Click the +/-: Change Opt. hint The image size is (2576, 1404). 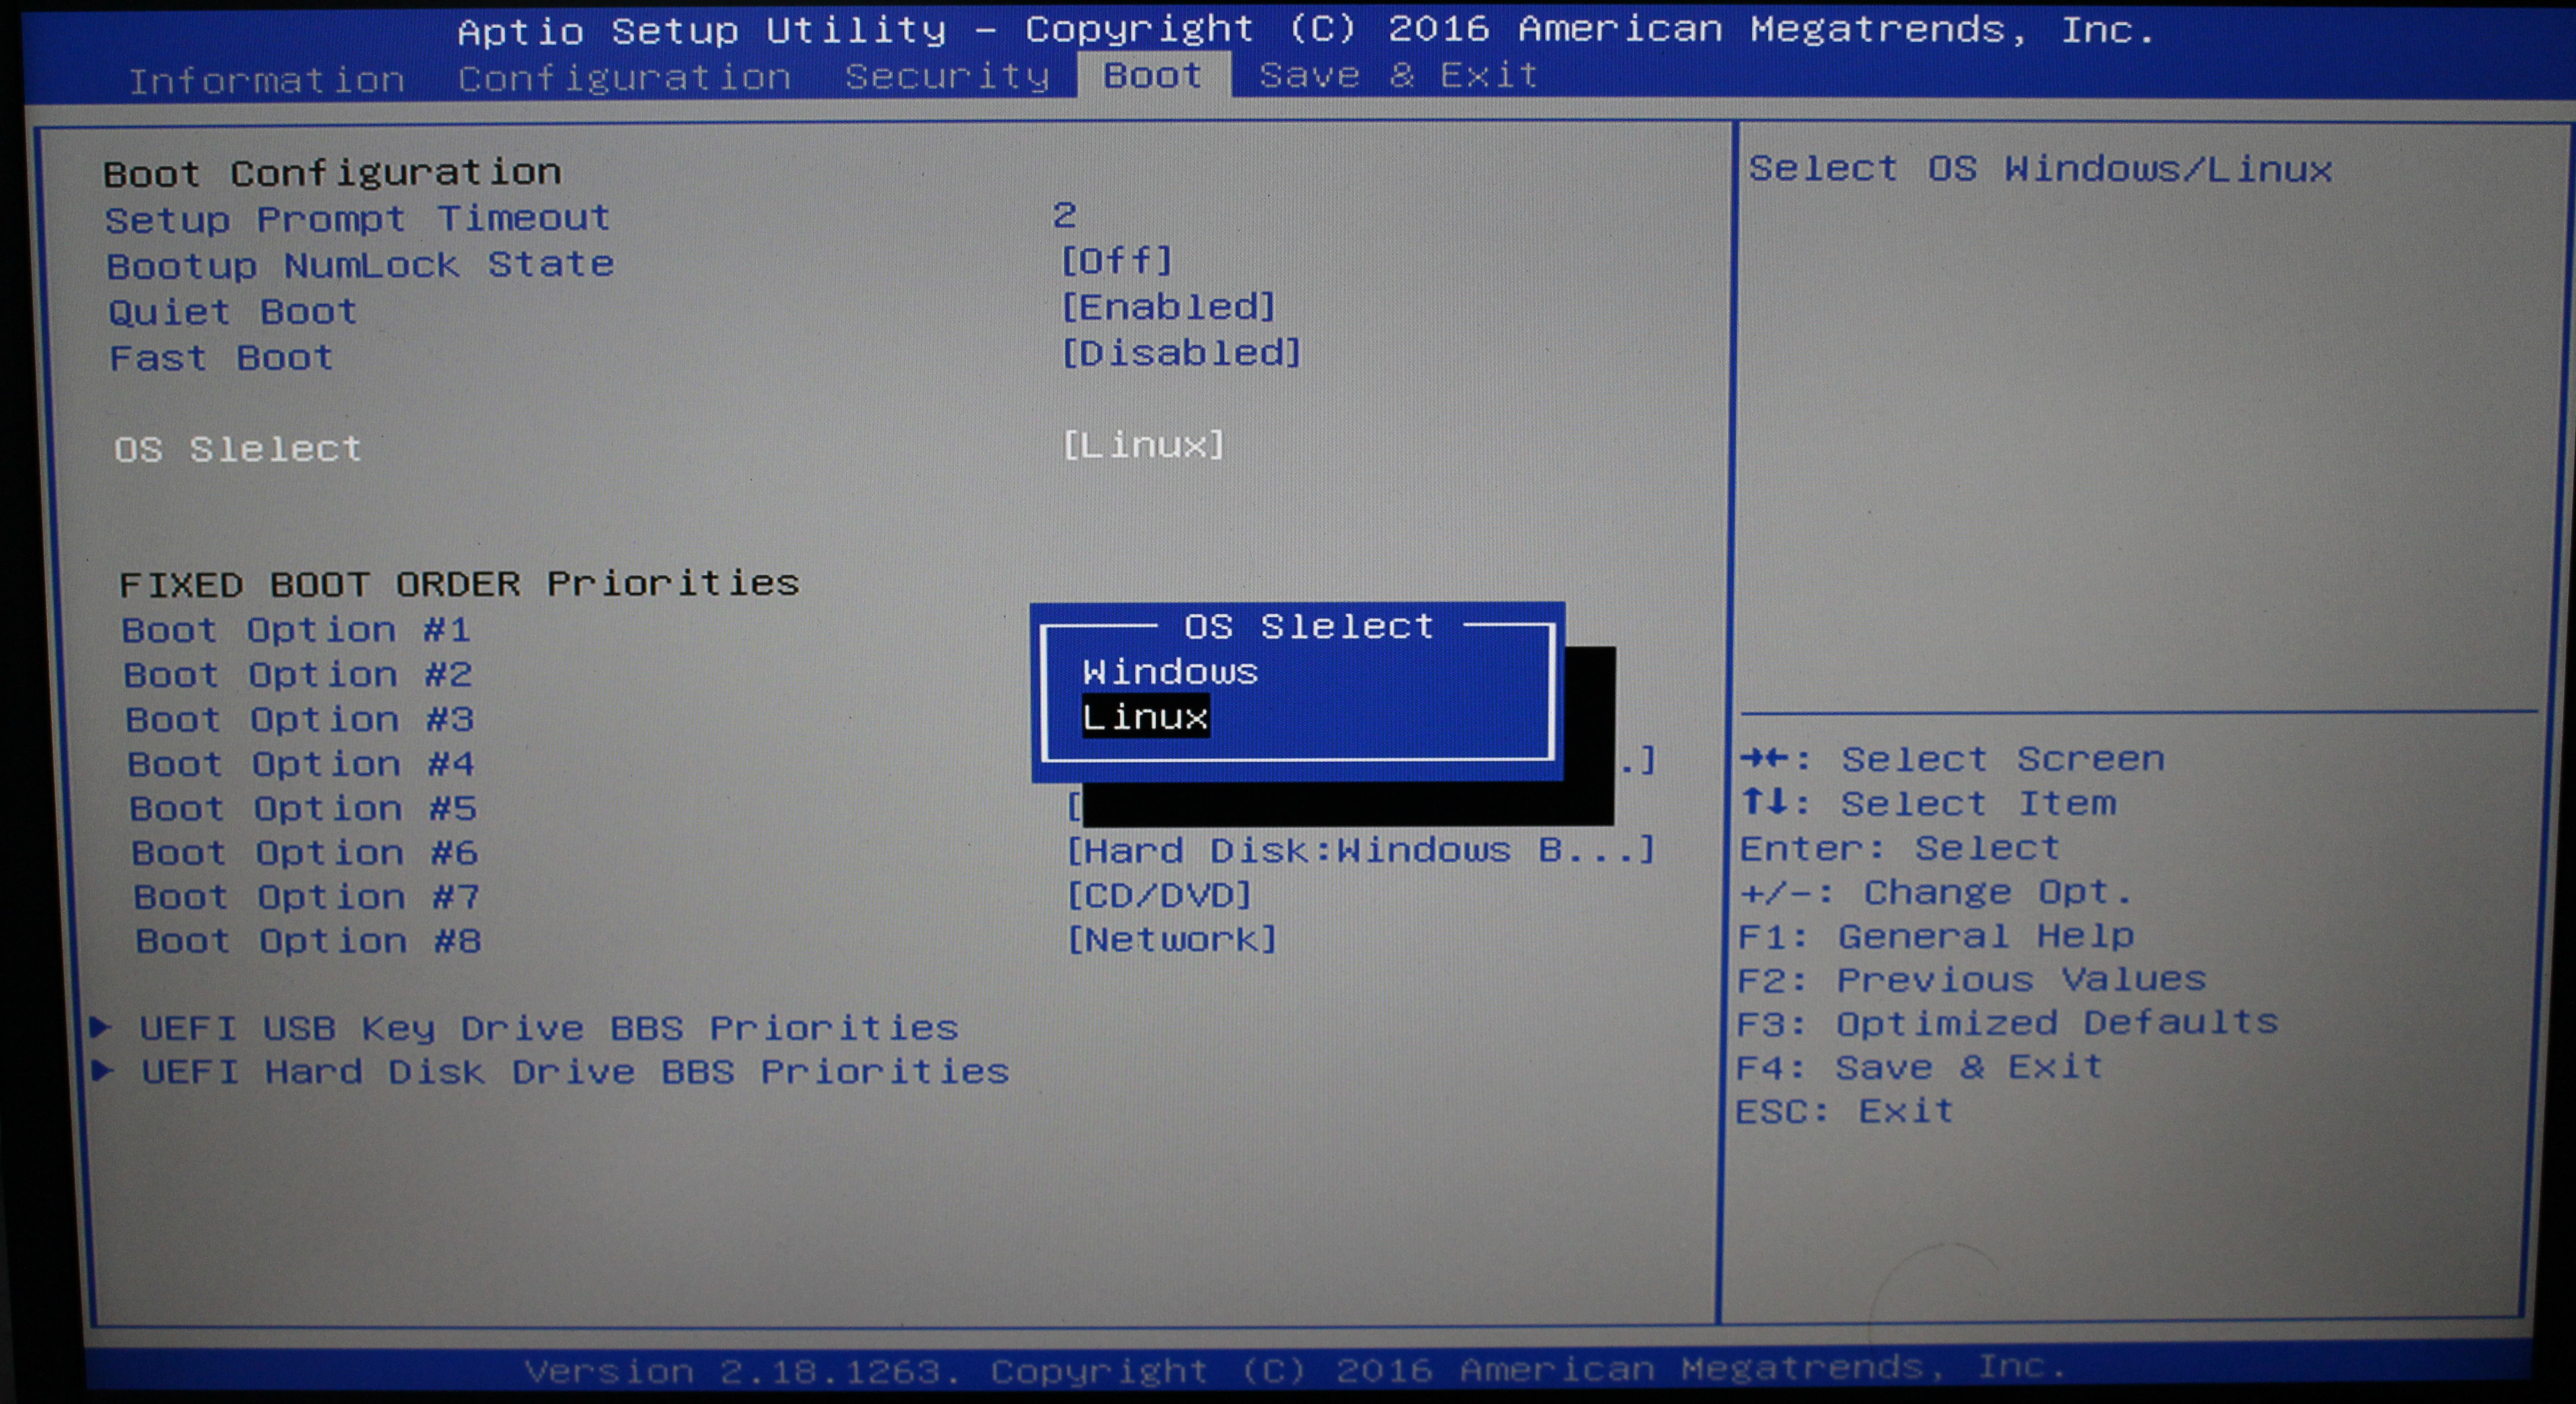[1936, 892]
